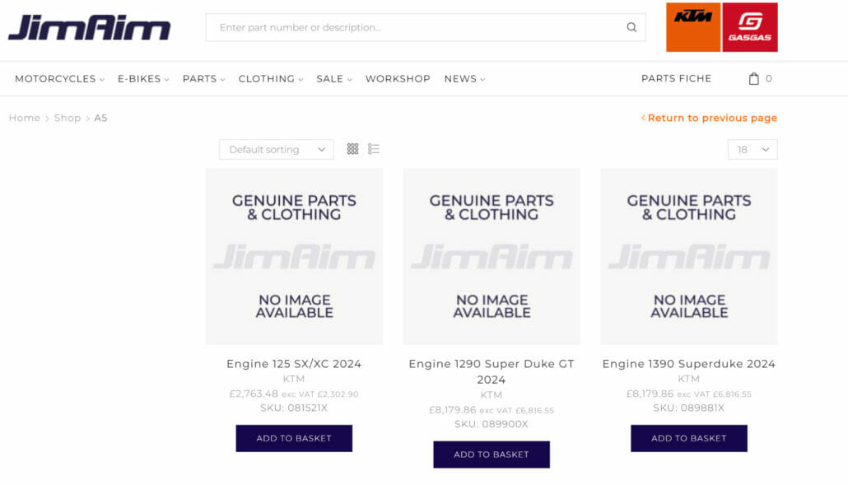Switch to list view layout
Screen dimensions: 848x485
click(x=374, y=149)
